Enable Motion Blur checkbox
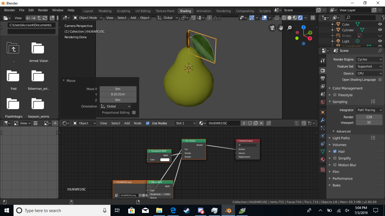 pos(335,165)
